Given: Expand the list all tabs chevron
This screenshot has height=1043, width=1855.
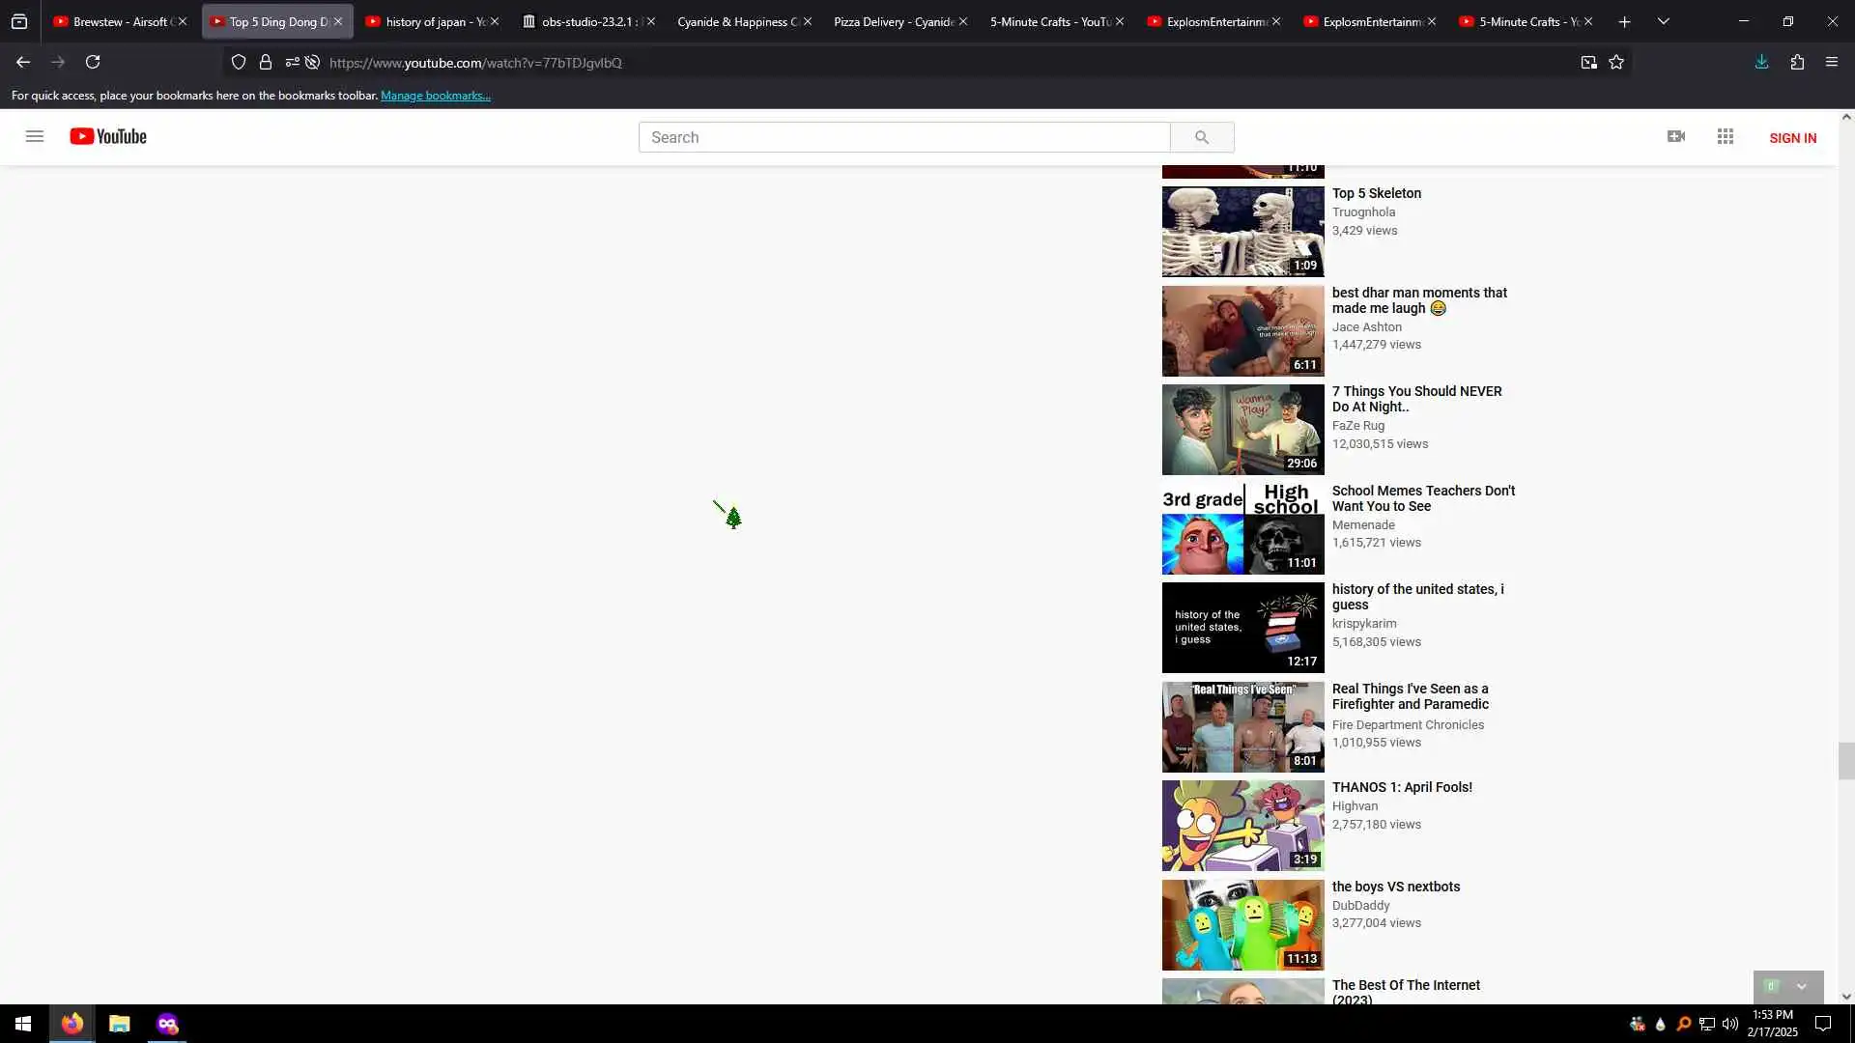Looking at the screenshot, I should tap(1663, 21).
